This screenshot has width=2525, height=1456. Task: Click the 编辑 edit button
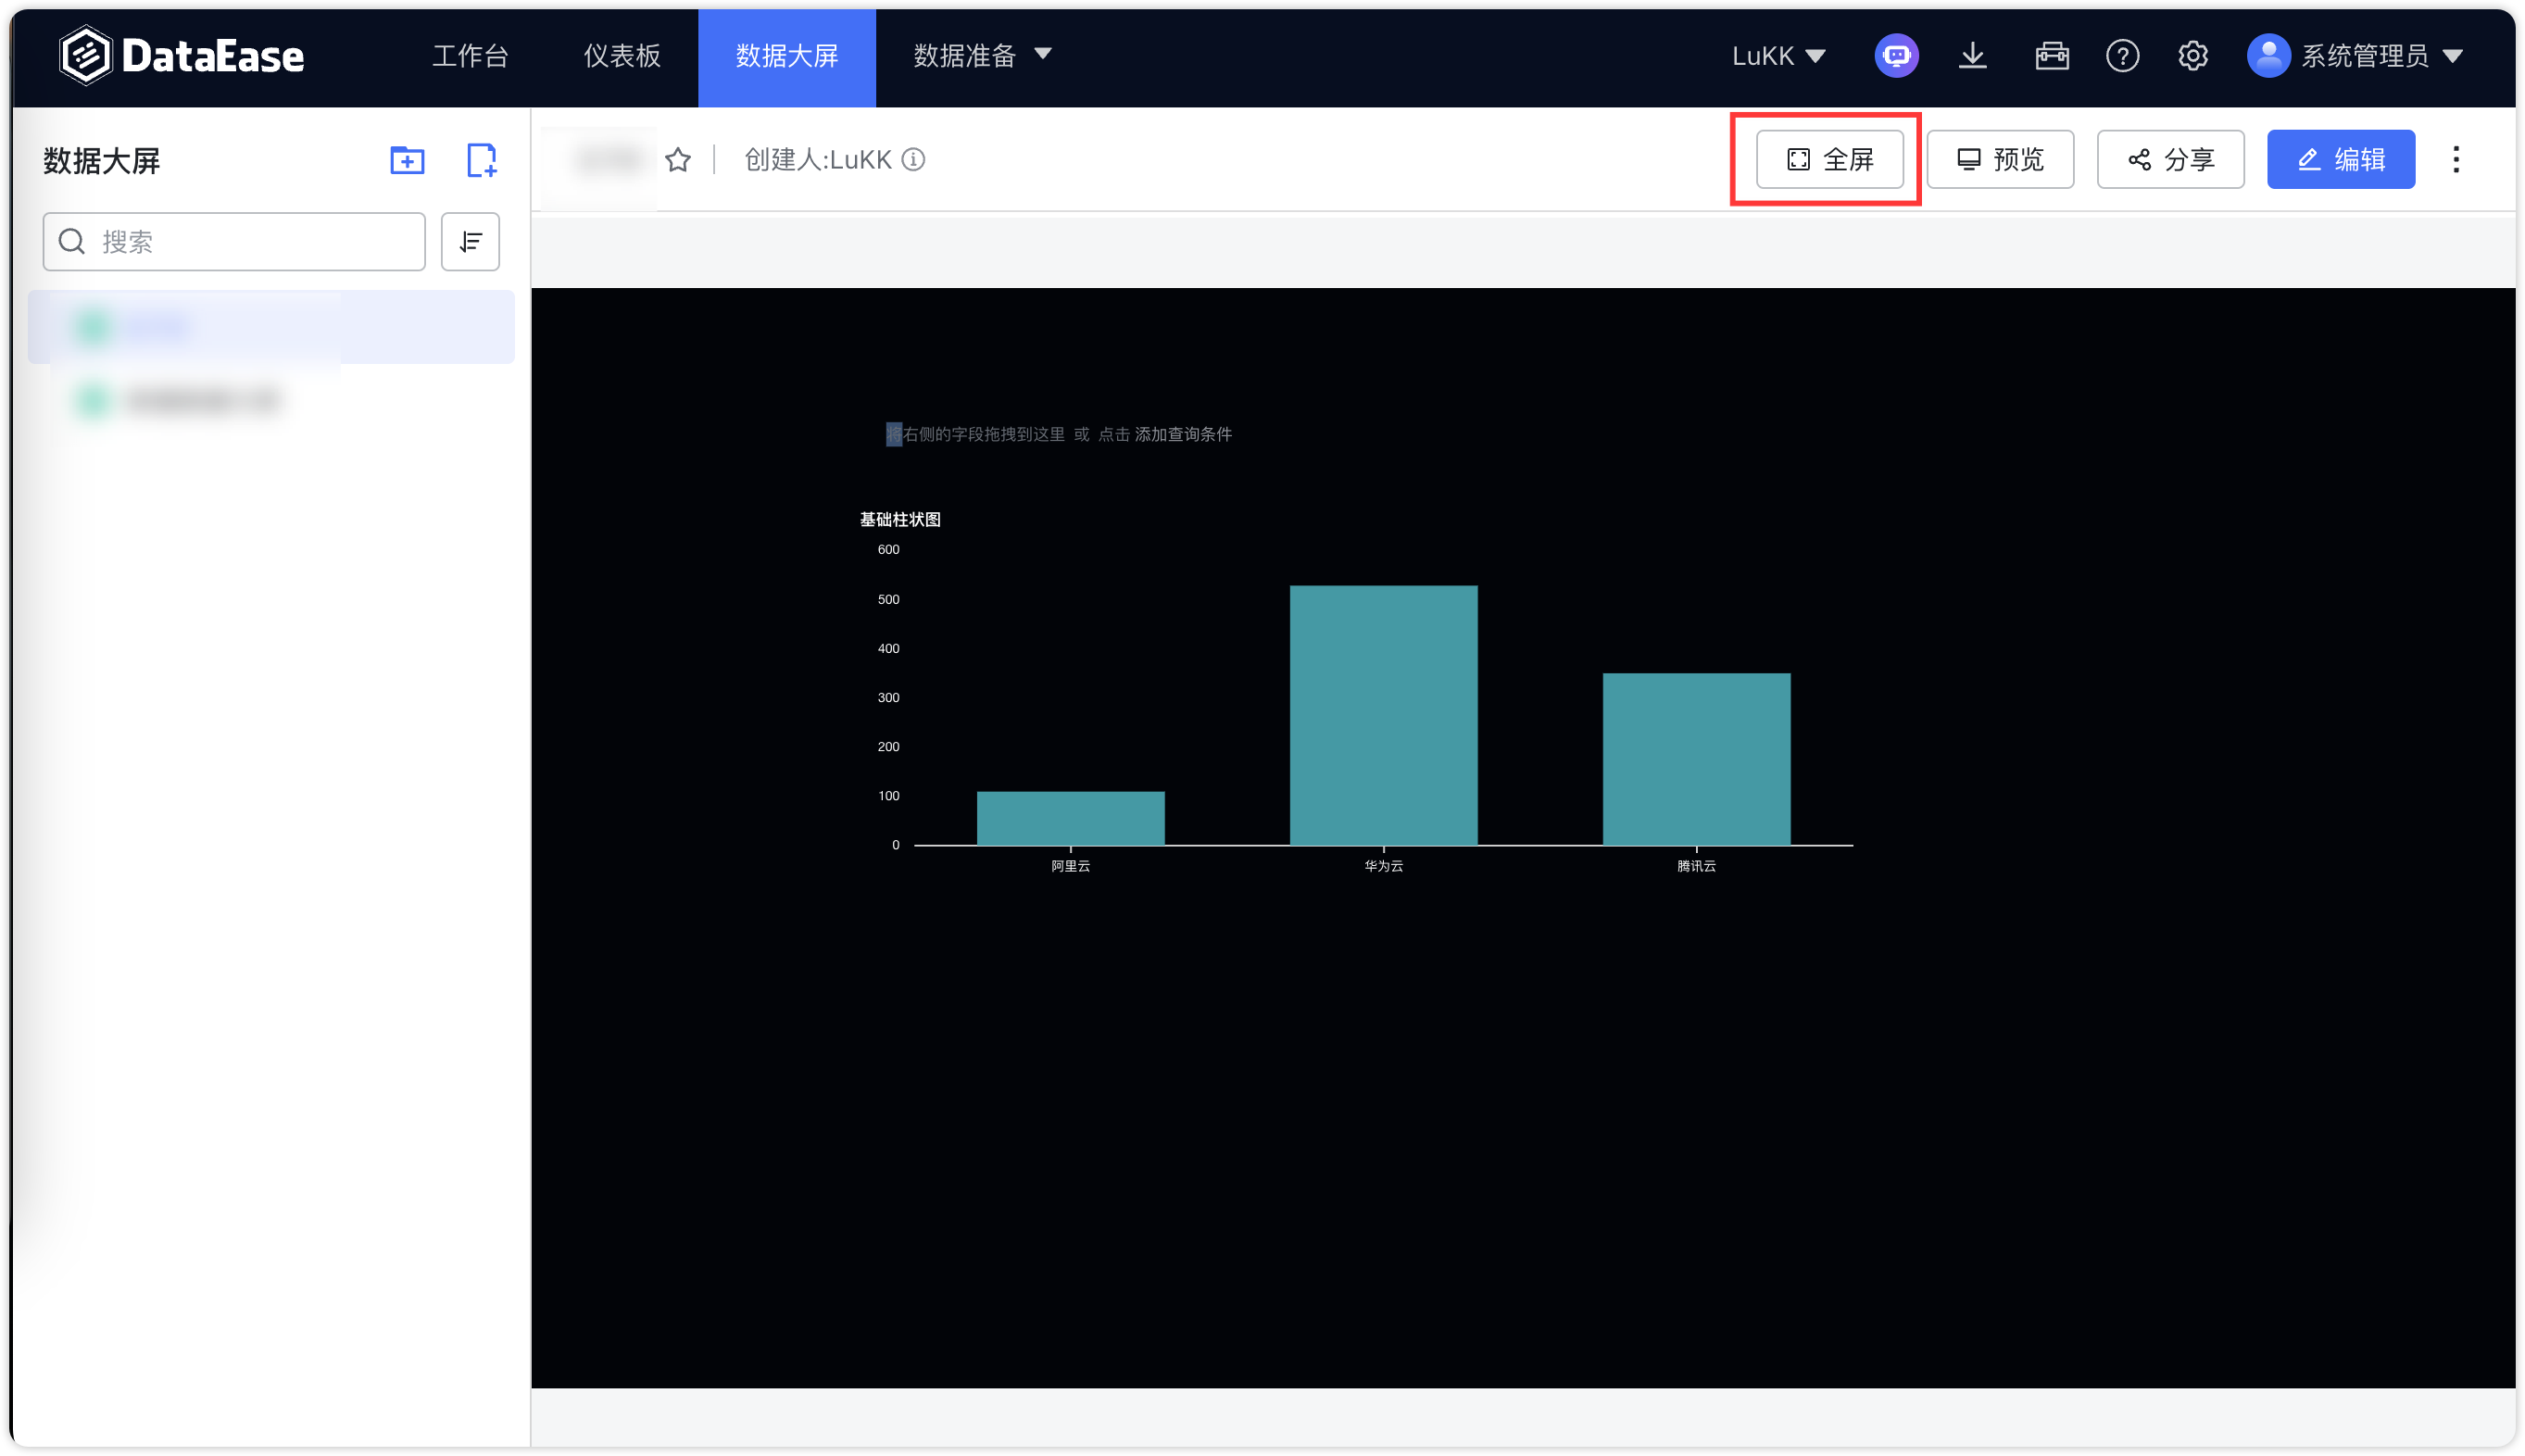click(x=2342, y=158)
